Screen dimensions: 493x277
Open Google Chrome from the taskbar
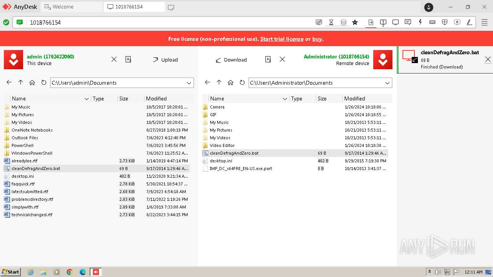pos(70,272)
